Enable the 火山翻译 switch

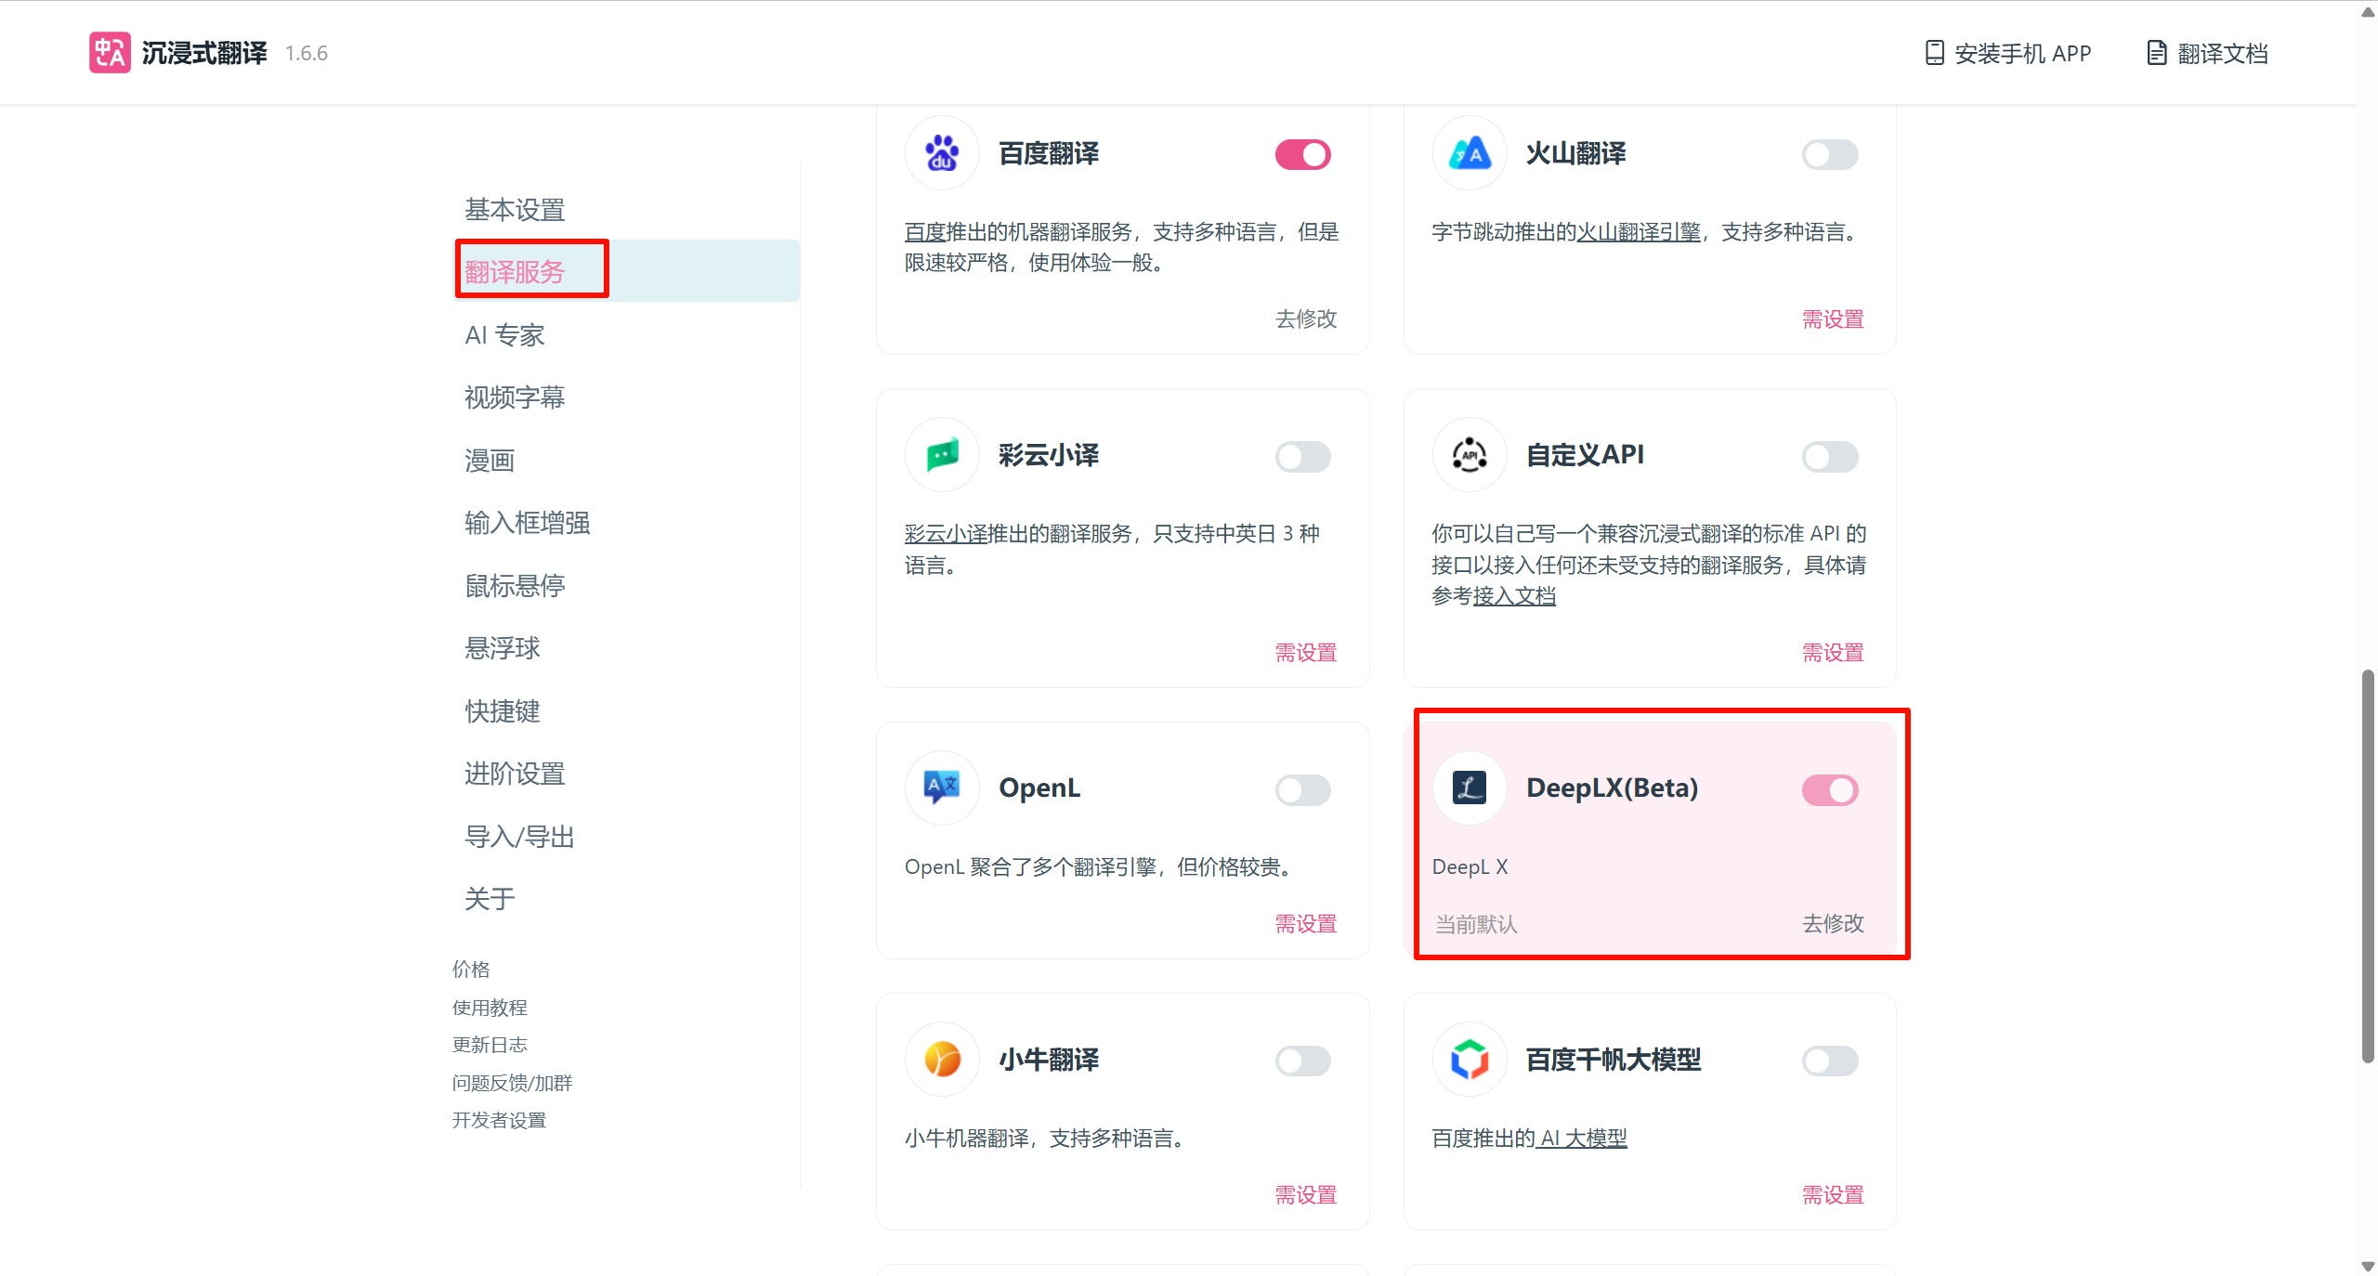coord(1830,155)
